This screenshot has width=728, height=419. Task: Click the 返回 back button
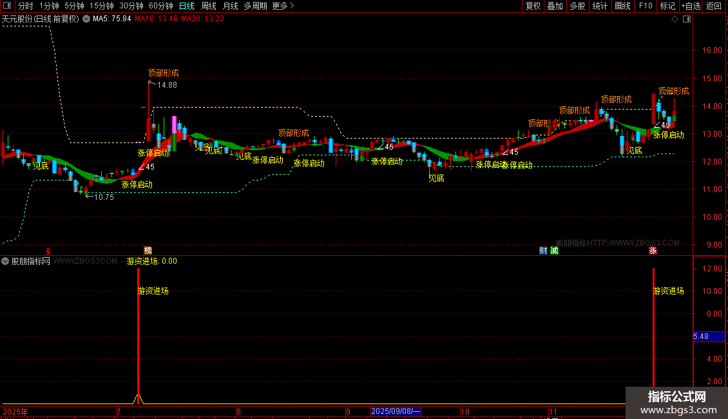click(714, 6)
